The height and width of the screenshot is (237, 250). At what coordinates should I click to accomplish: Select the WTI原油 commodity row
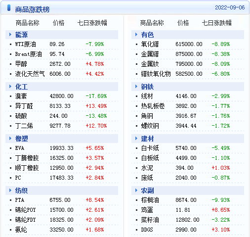pos(62,44)
